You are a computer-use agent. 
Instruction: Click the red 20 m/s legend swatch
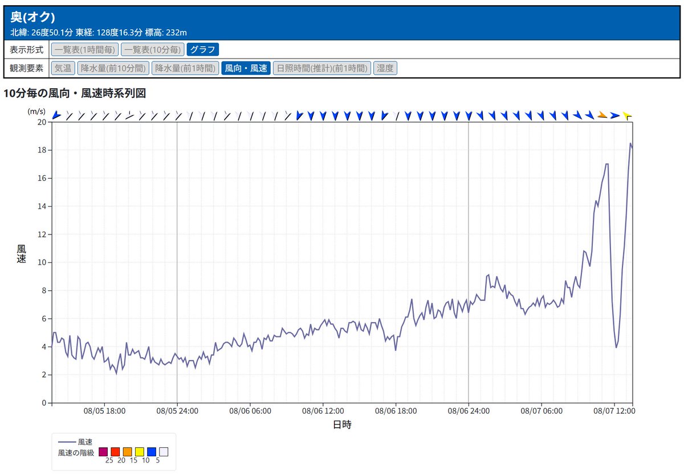[x=115, y=452]
